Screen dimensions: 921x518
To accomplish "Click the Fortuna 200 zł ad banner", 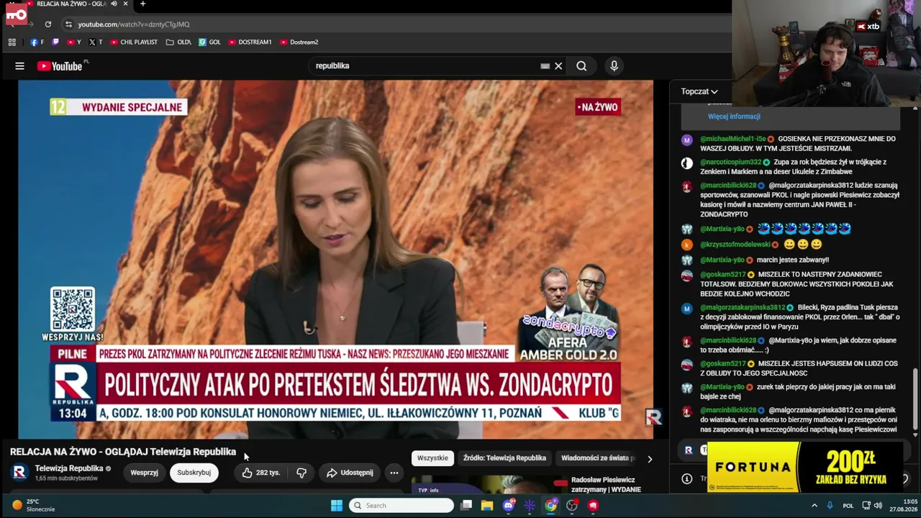I will (x=805, y=467).
